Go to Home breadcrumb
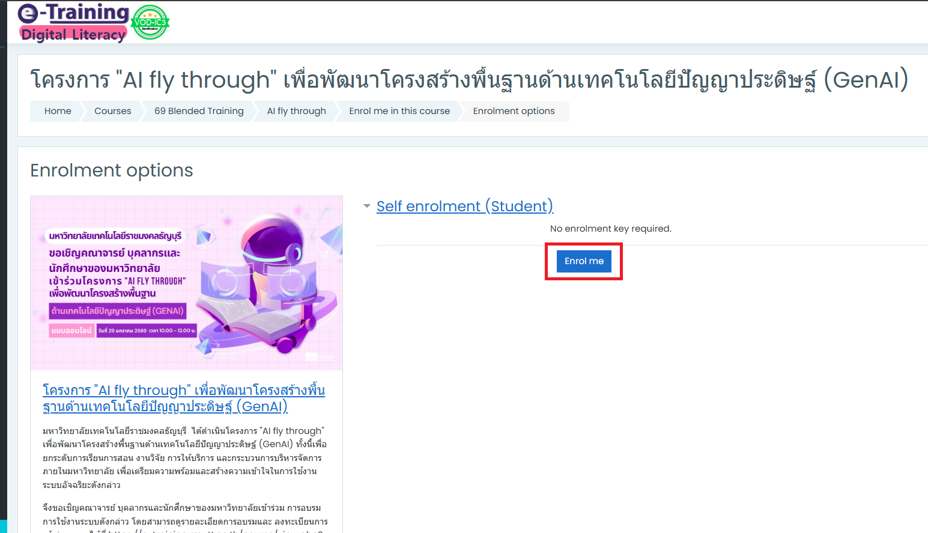Image resolution: width=928 pixels, height=533 pixels. 58,111
